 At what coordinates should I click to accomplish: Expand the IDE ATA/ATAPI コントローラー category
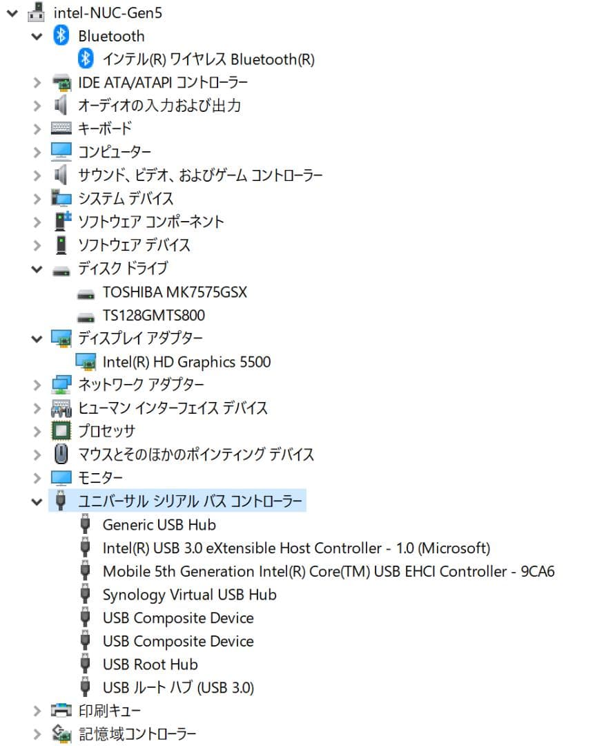(37, 82)
